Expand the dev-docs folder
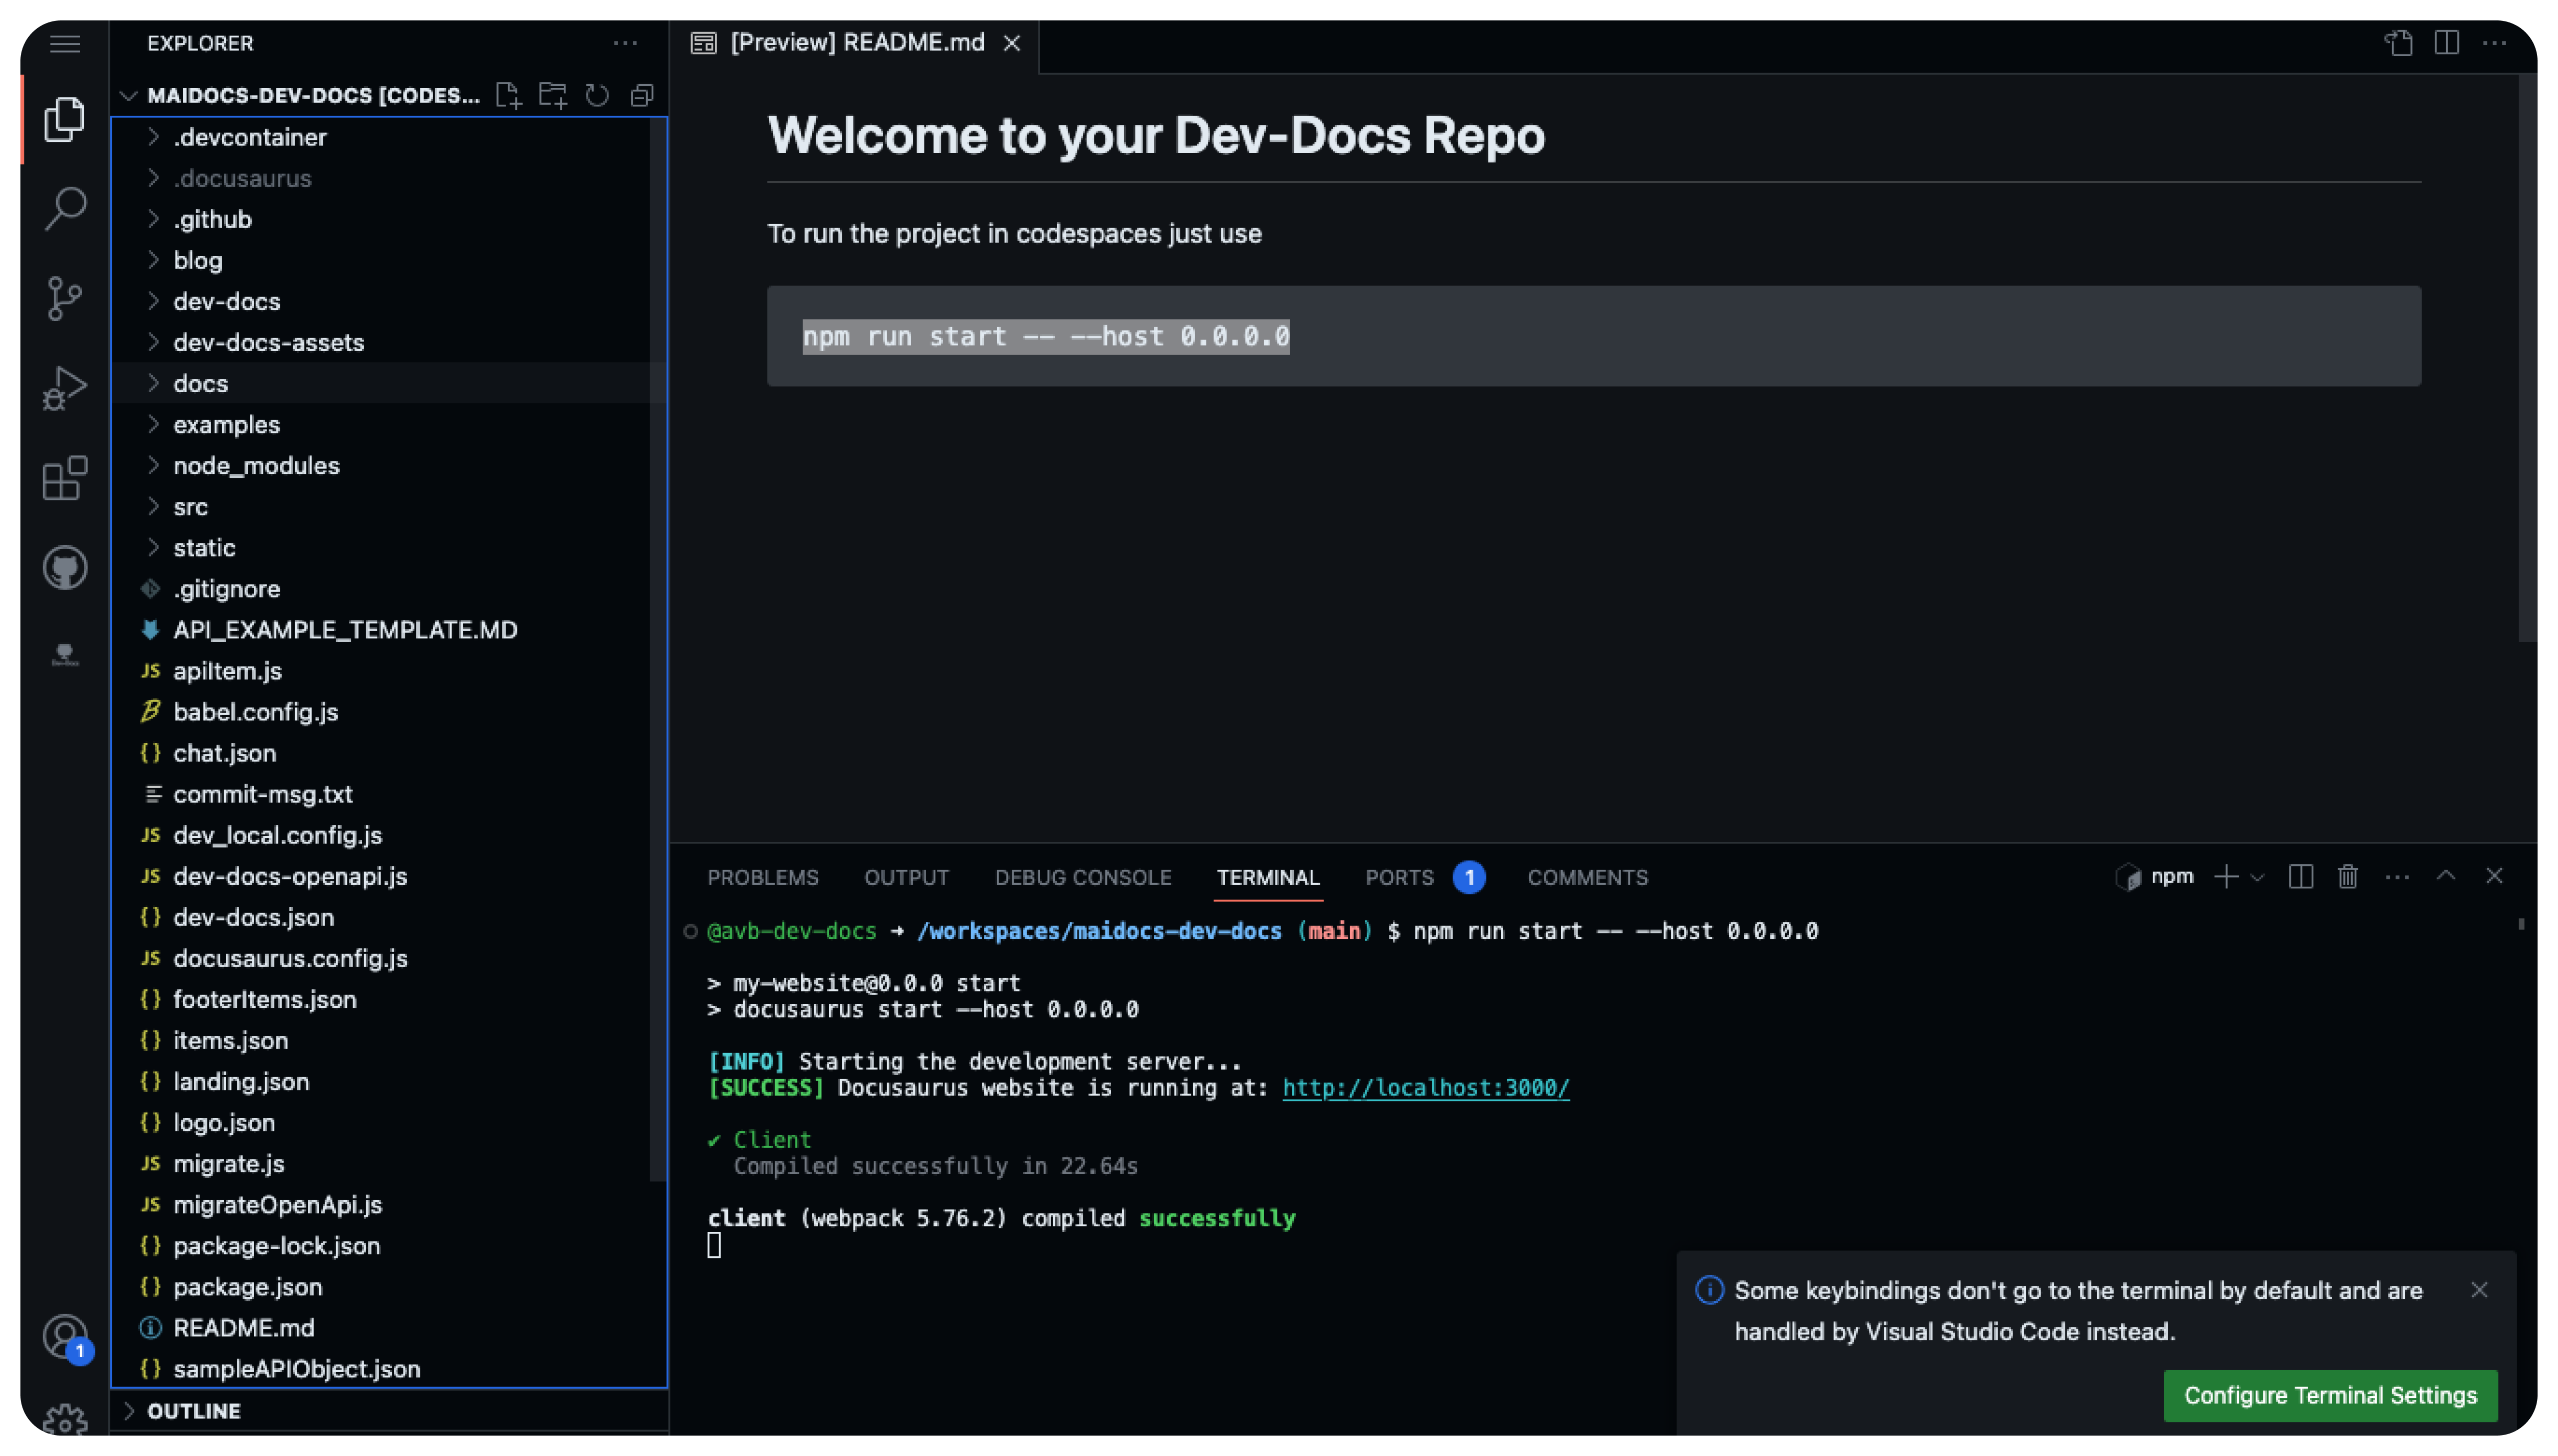Screen dimensions: 2558x1456 (x=226, y=301)
